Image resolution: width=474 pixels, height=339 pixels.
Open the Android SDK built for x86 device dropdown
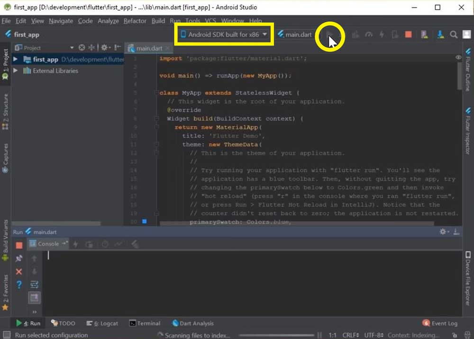[224, 35]
